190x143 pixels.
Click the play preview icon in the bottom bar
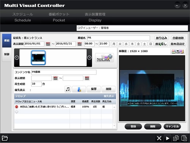tap(168, 138)
